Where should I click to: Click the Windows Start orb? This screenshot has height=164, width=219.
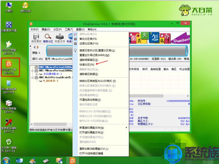pos(6,161)
